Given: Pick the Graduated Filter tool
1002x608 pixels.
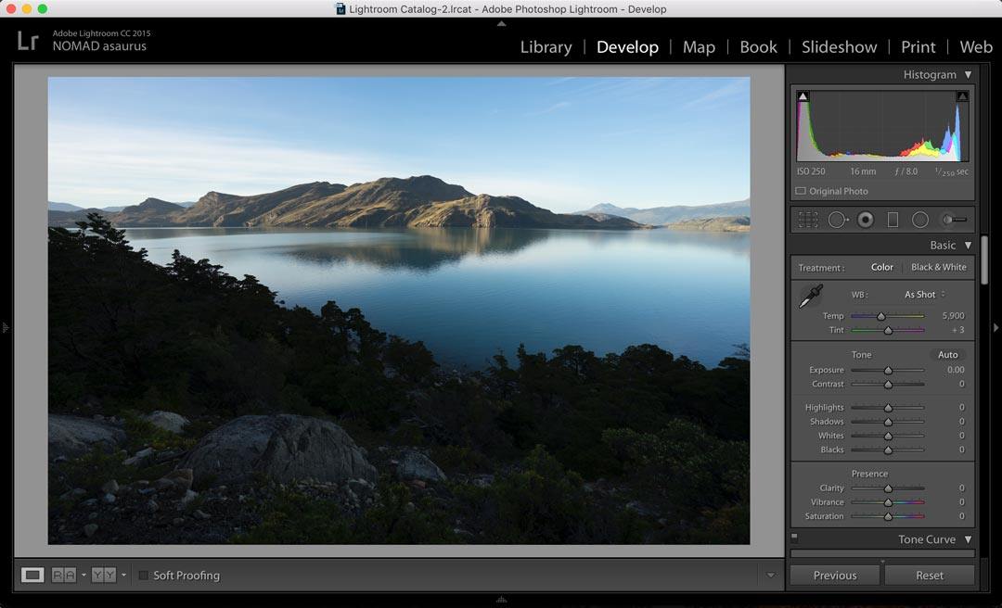Looking at the screenshot, I should [893, 220].
